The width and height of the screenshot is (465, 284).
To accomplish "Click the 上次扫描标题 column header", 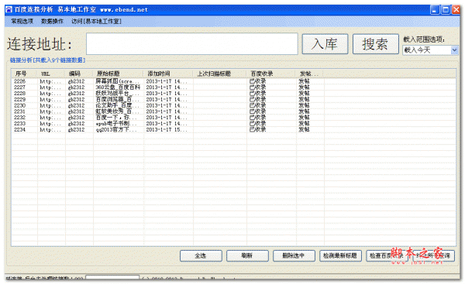I will pos(220,74).
